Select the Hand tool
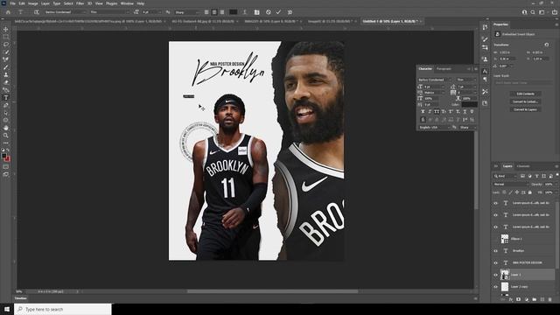Viewport: 560px width, 315px height. click(6, 128)
